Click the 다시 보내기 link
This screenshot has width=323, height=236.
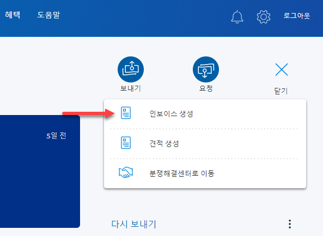point(133,224)
